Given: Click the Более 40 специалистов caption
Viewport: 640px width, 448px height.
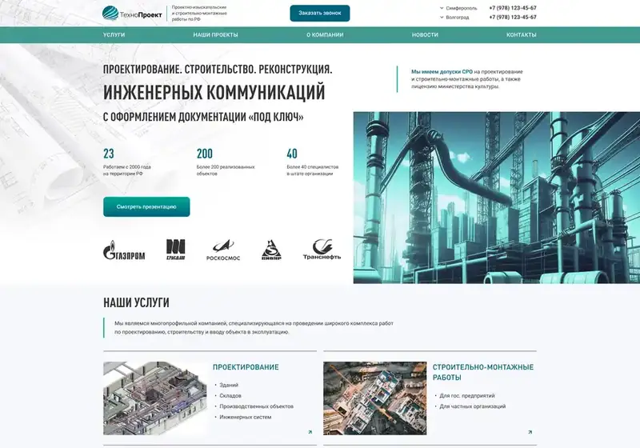Looking at the screenshot, I should (312, 170).
